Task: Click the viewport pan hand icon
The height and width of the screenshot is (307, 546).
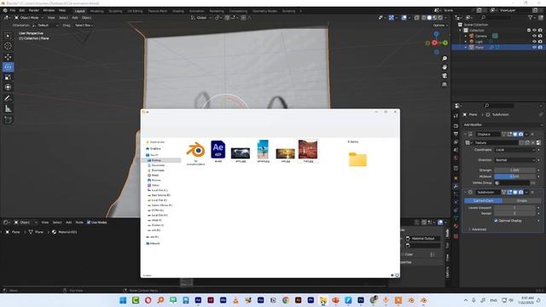Action: pyautogui.click(x=444, y=67)
